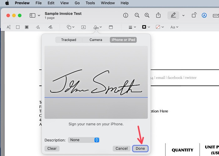Open the Share icon in toolbar

(x=158, y=15)
